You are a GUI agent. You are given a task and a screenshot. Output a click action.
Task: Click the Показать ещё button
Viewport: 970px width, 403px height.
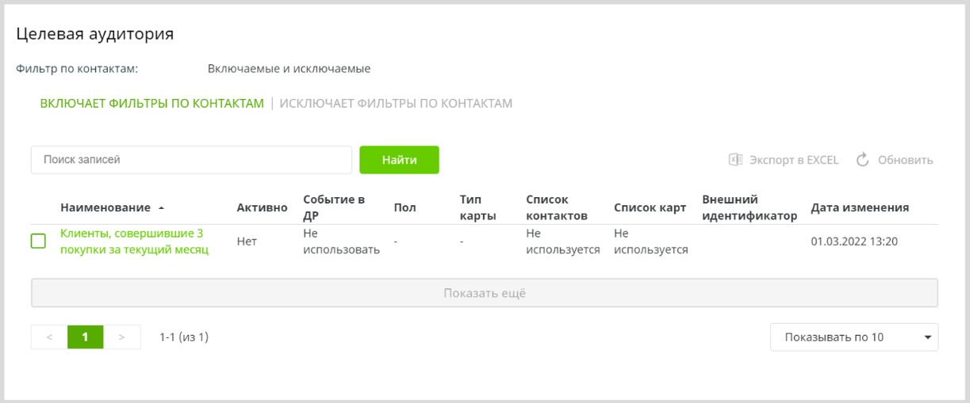tap(485, 293)
